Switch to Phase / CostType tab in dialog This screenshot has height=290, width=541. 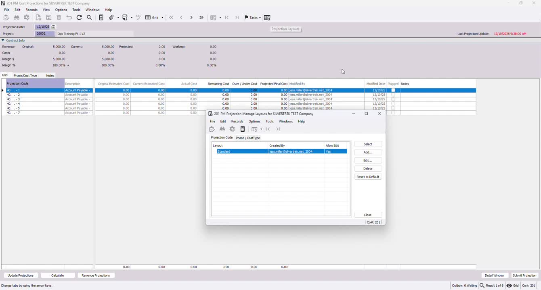click(x=248, y=138)
